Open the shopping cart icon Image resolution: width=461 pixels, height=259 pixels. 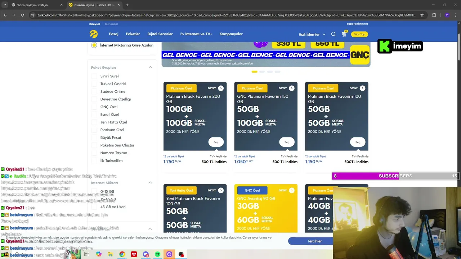click(x=344, y=34)
